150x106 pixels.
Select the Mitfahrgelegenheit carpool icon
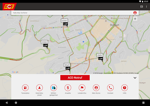[x=54, y=88]
